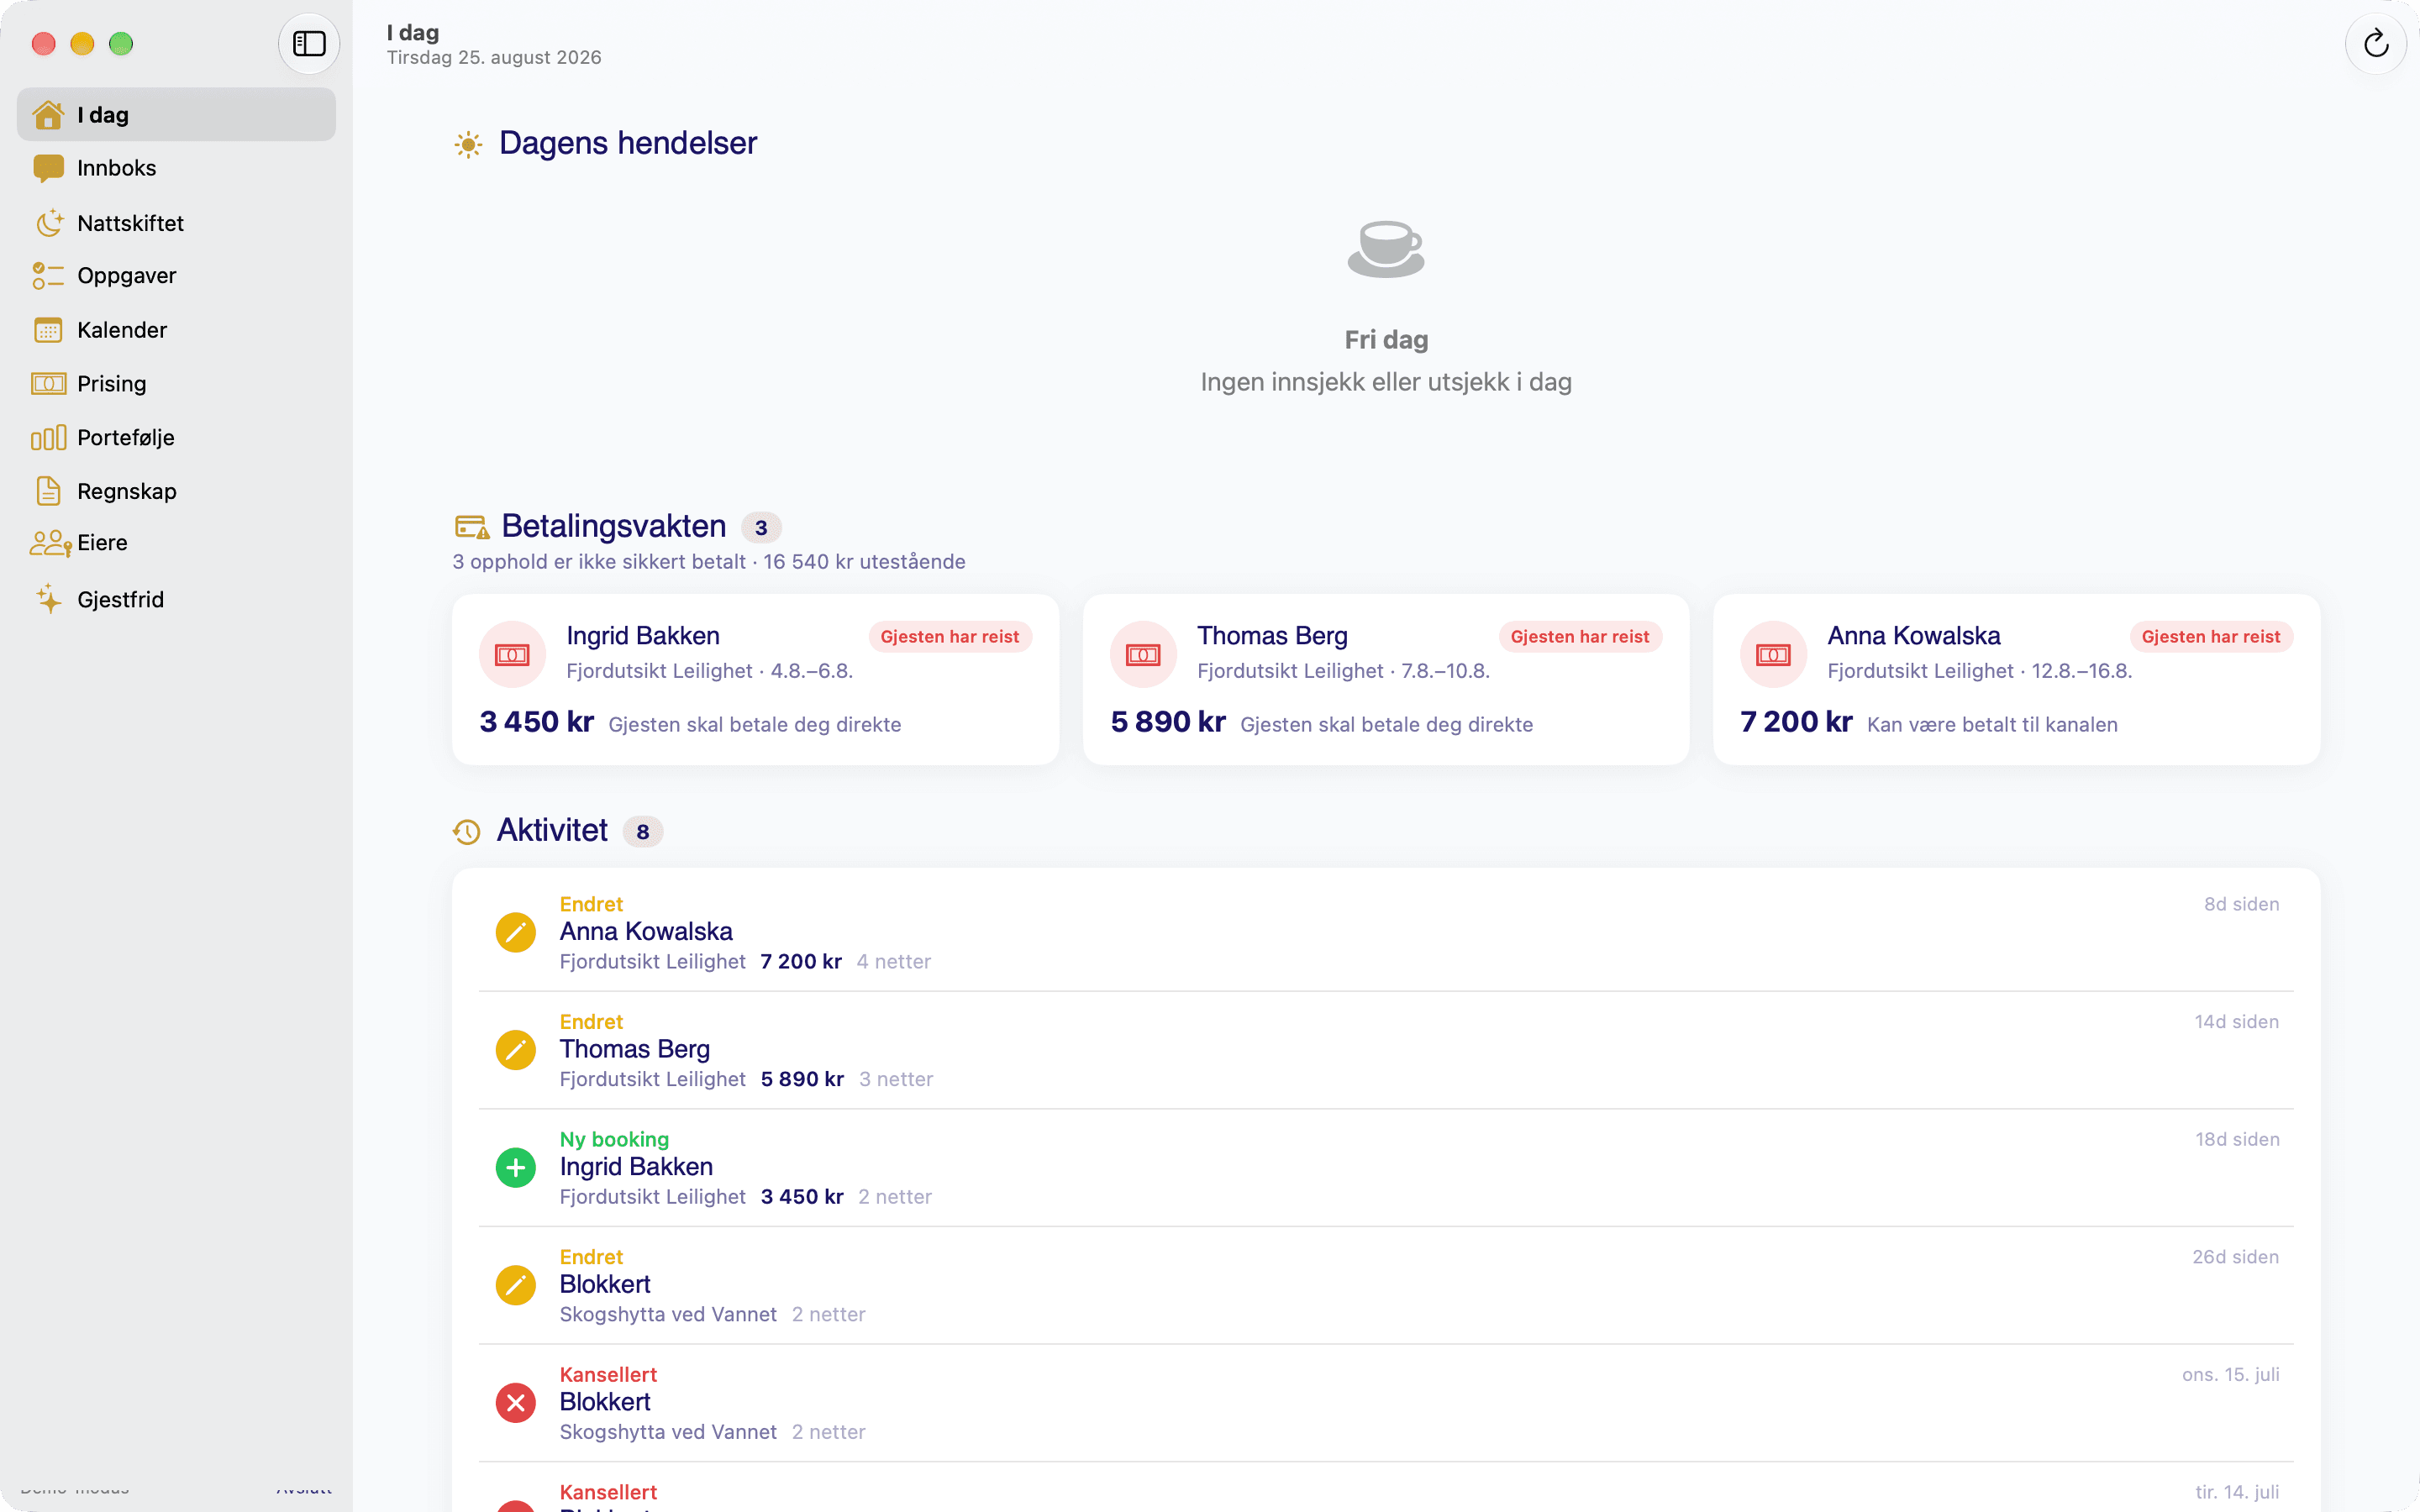Open the I dag home icon

click(48, 115)
